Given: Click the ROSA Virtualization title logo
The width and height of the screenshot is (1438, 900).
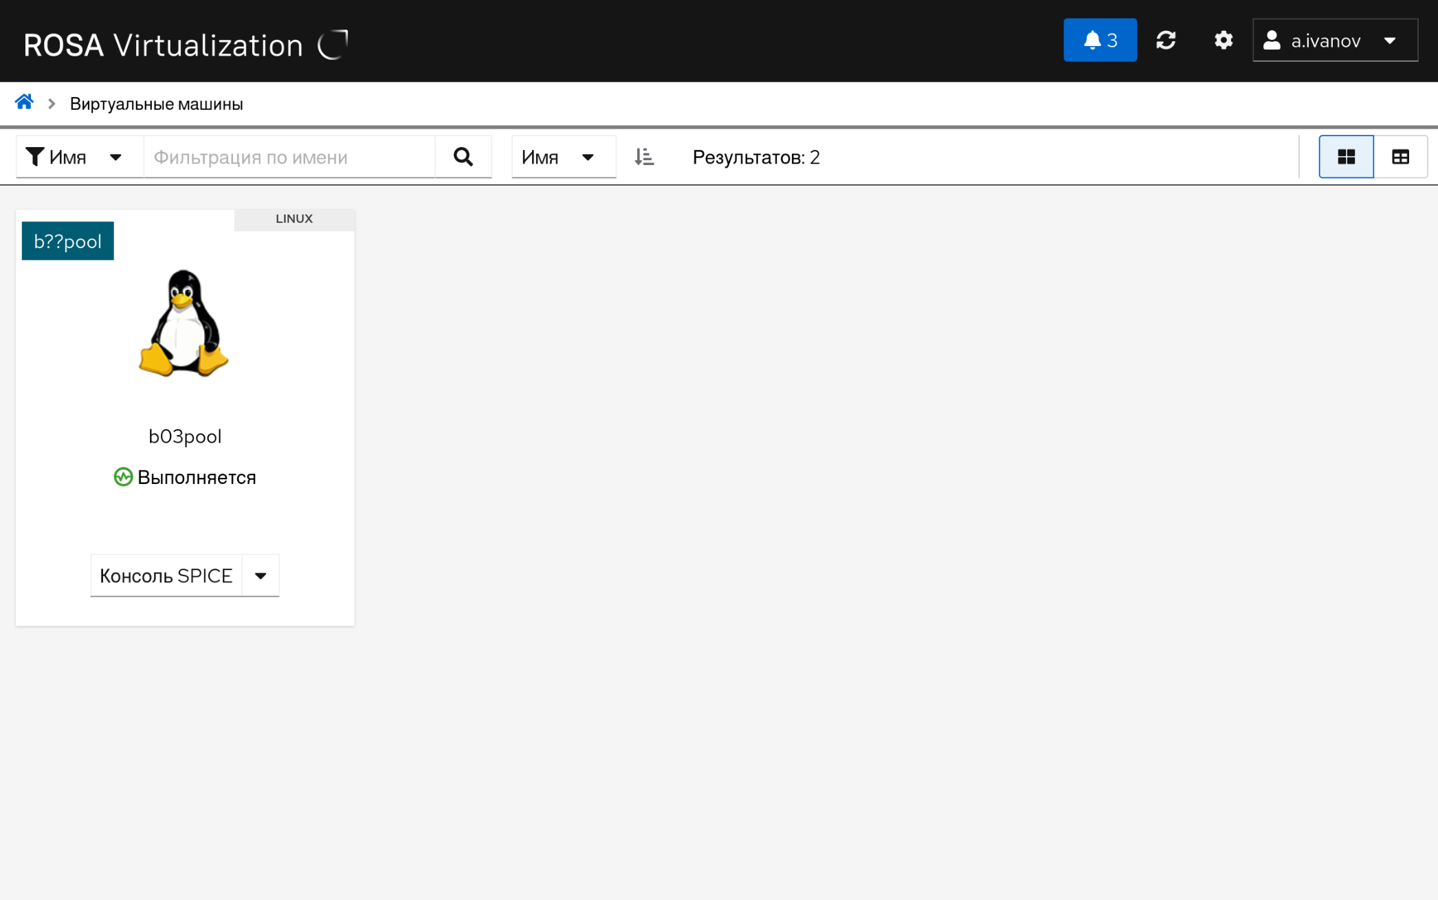Looking at the screenshot, I should click(x=164, y=45).
